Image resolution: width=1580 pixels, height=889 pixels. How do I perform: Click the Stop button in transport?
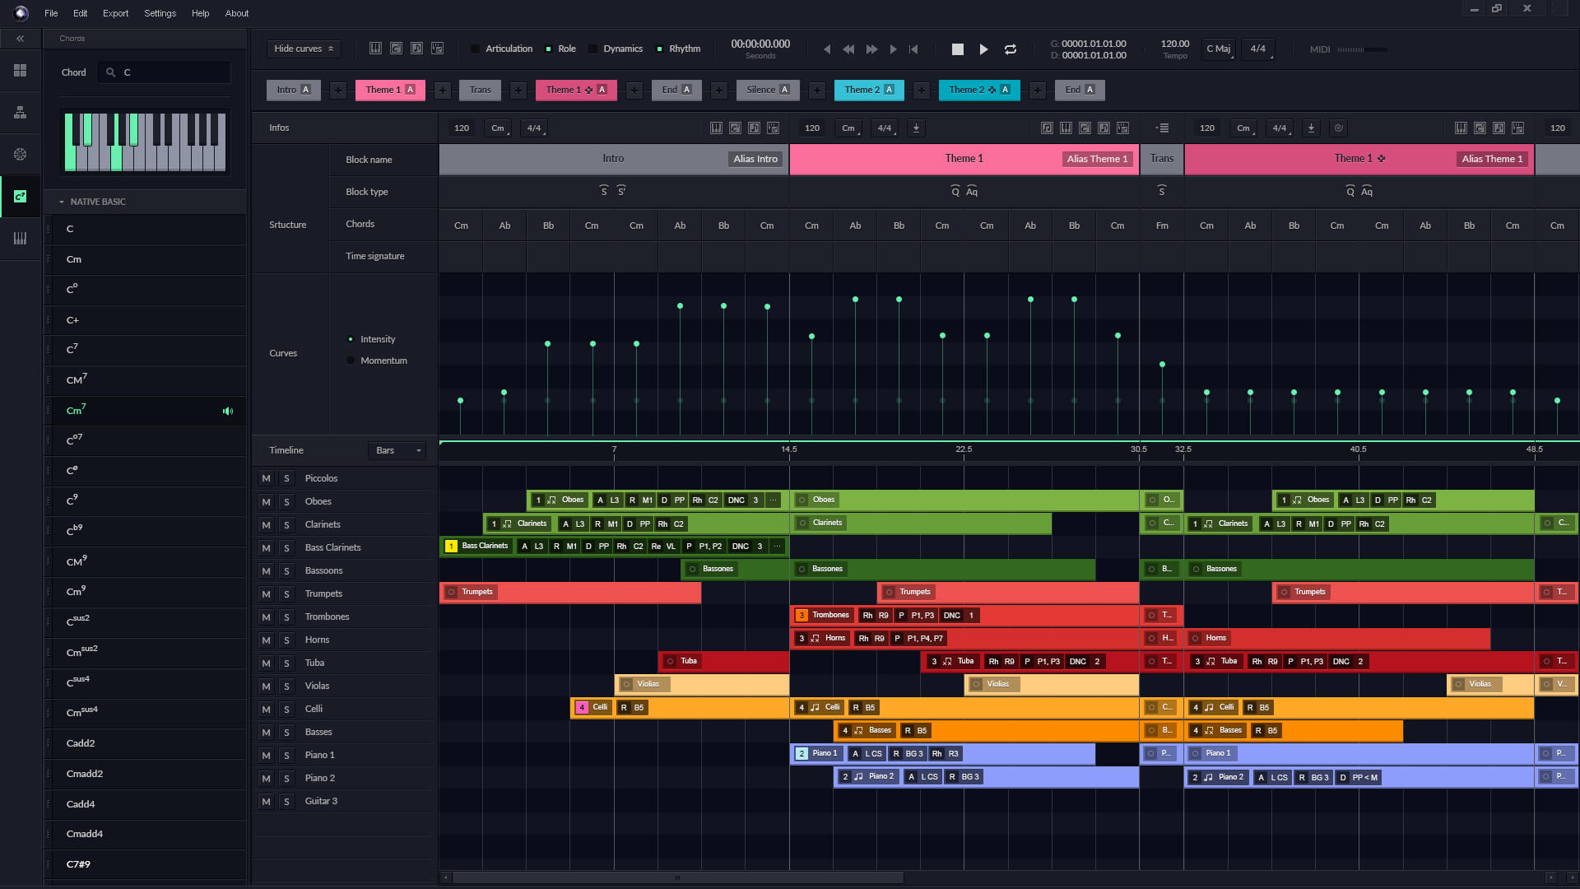tap(957, 49)
